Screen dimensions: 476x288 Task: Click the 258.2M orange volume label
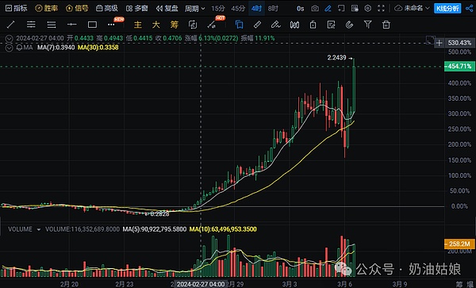pyautogui.click(x=459, y=244)
